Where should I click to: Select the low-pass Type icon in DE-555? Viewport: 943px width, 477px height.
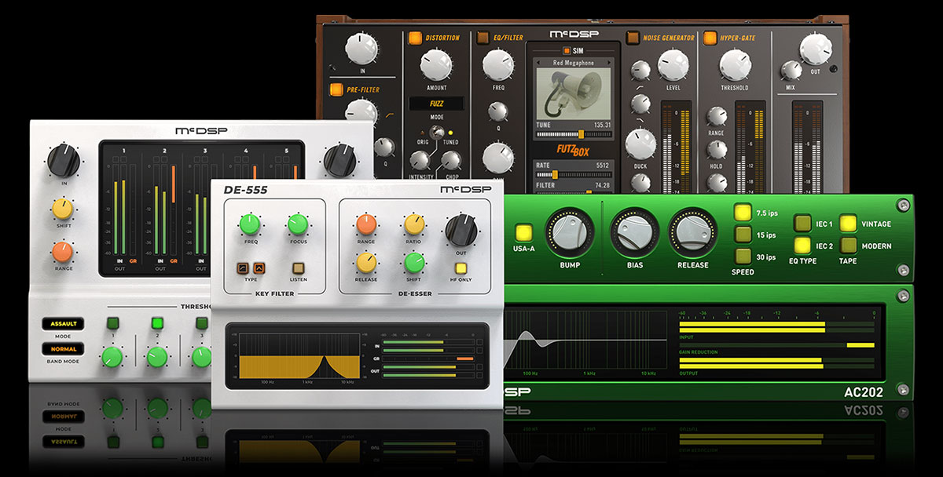243,269
